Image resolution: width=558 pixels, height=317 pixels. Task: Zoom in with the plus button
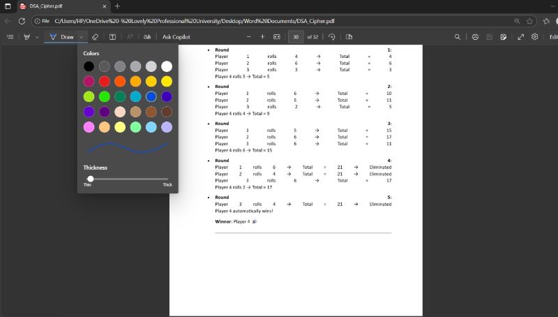(x=262, y=37)
